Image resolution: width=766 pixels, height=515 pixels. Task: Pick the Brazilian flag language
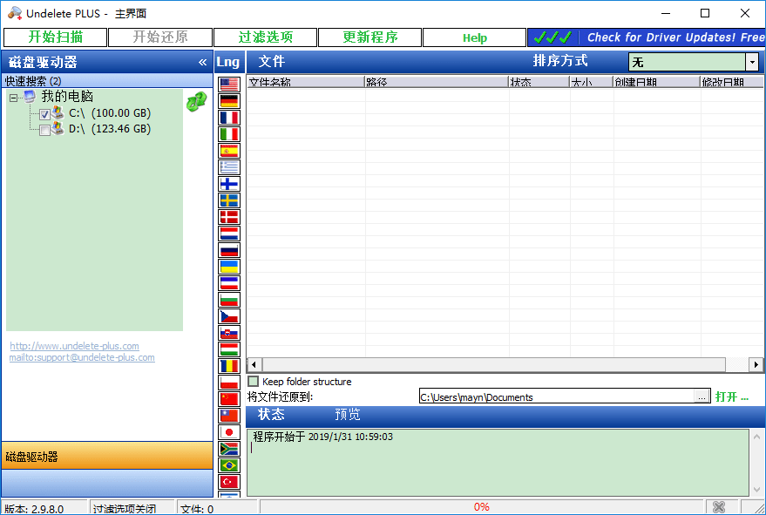pos(229,465)
